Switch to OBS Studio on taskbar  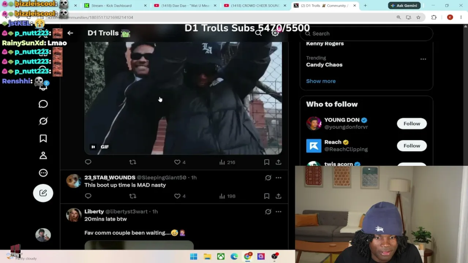(x=274, y=257)
